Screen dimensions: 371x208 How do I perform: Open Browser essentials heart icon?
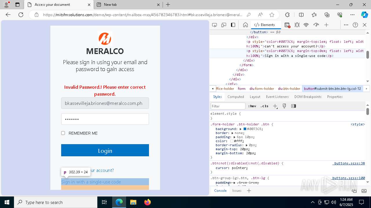tap(340, 15)
